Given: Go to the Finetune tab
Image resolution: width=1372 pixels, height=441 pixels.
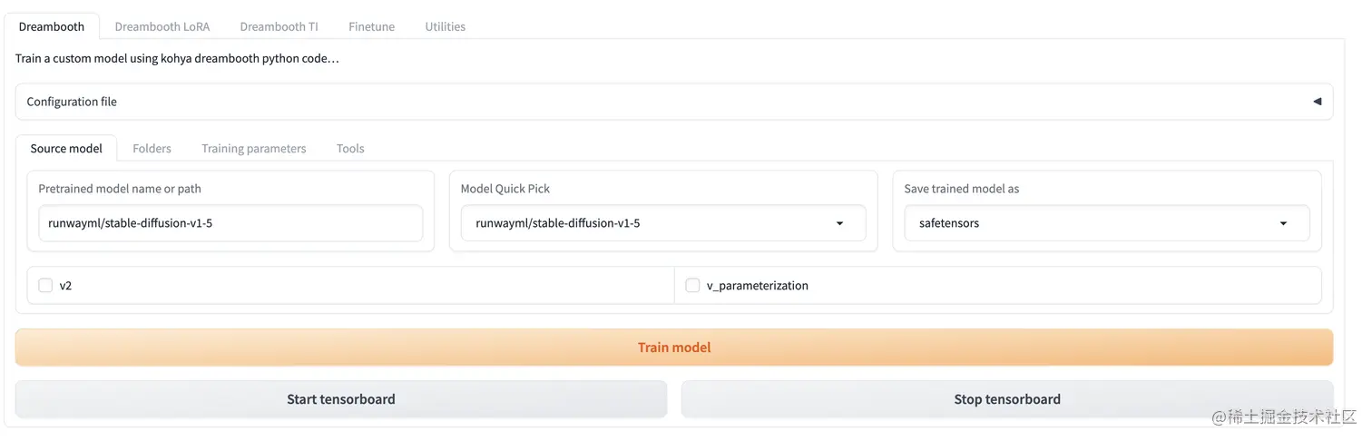Looking at the screenshot, I should [371, 26].
